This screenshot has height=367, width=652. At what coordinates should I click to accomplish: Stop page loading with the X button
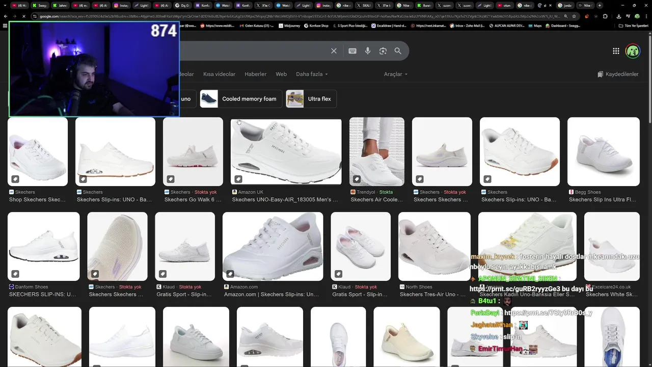24,16
